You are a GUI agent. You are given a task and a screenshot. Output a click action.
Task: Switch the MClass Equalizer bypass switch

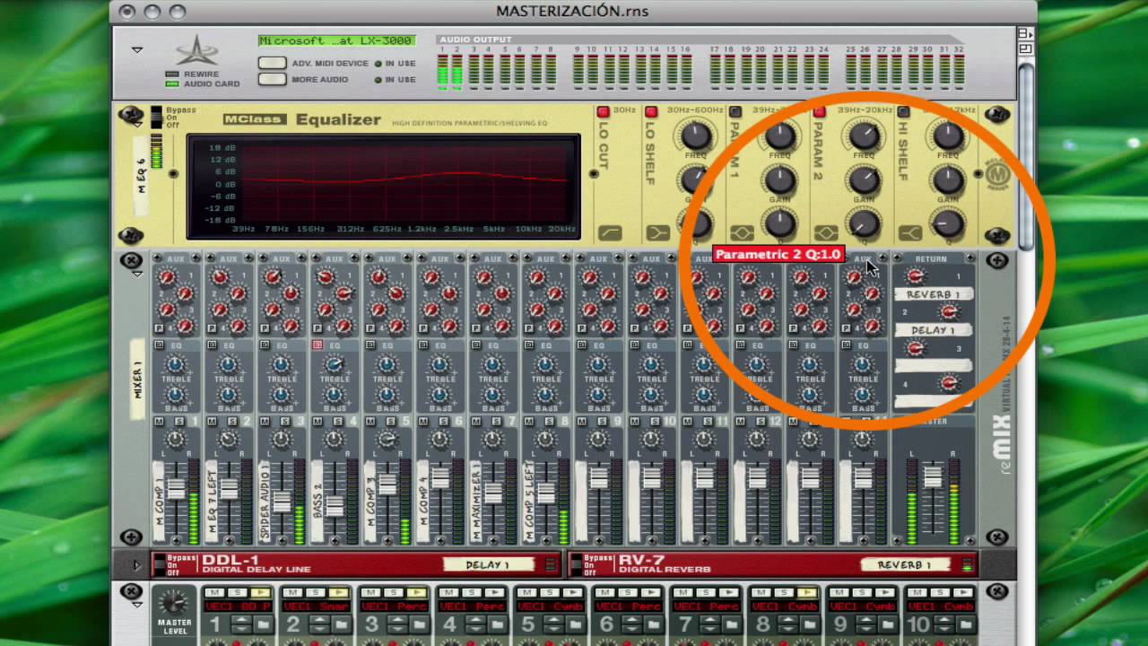(x=156, y=117)
